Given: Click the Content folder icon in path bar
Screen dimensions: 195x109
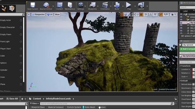Looking at the screenshot, I should [30, 99].
